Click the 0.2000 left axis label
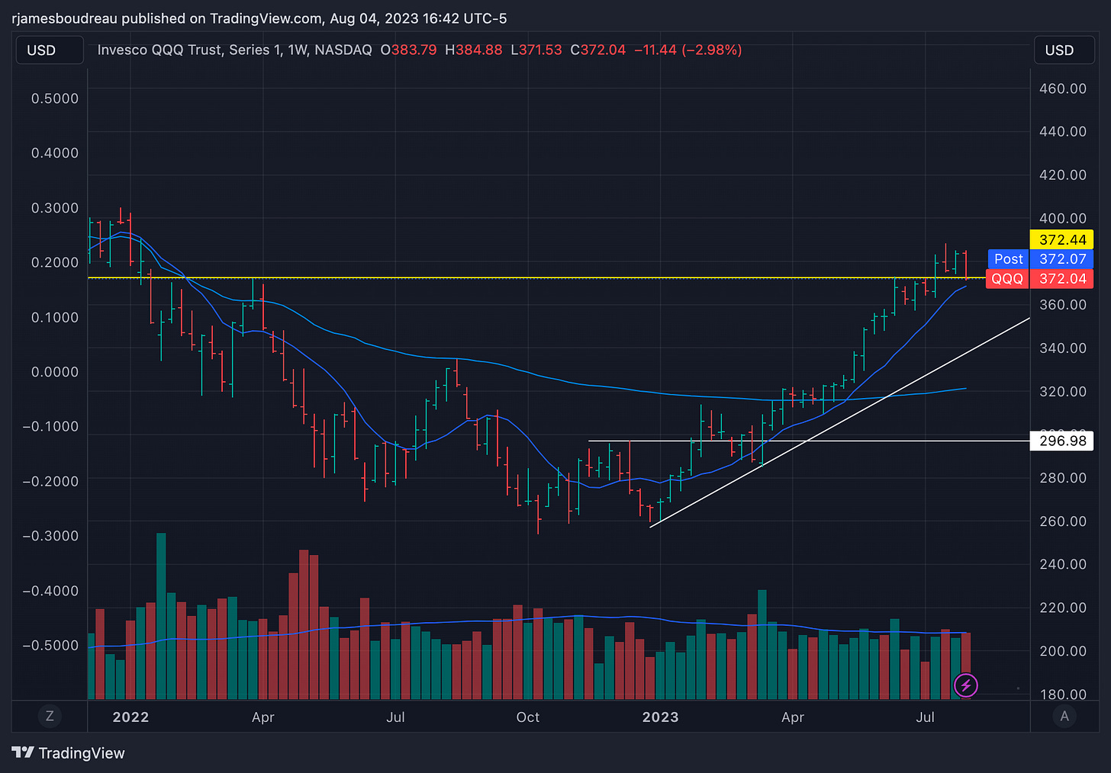Image resolution: width=1111 pixels, height=773 pixels. (55, 262)
